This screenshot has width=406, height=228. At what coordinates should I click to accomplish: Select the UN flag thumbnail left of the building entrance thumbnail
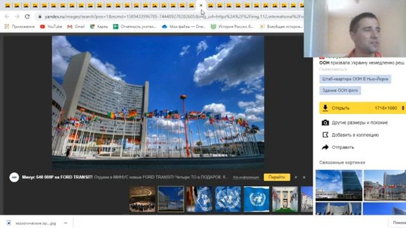coord(256,199)
